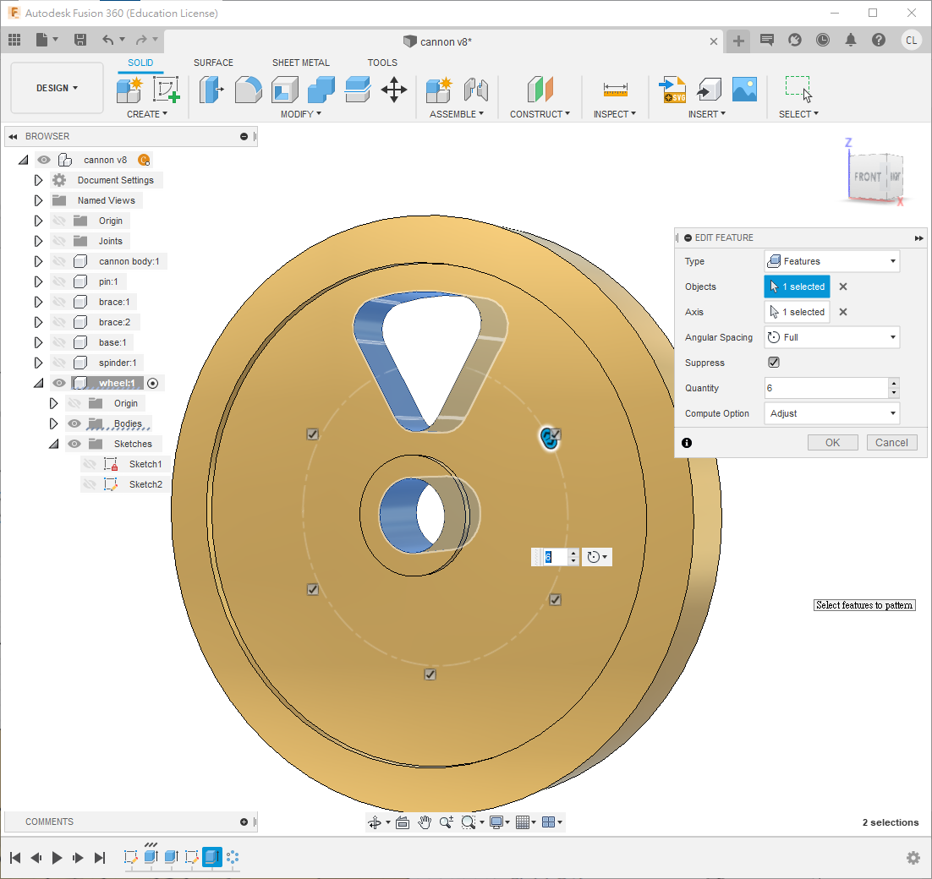Click the Move/Copy arrows icon
The image size is (932, 879).
tap(394, 90)
